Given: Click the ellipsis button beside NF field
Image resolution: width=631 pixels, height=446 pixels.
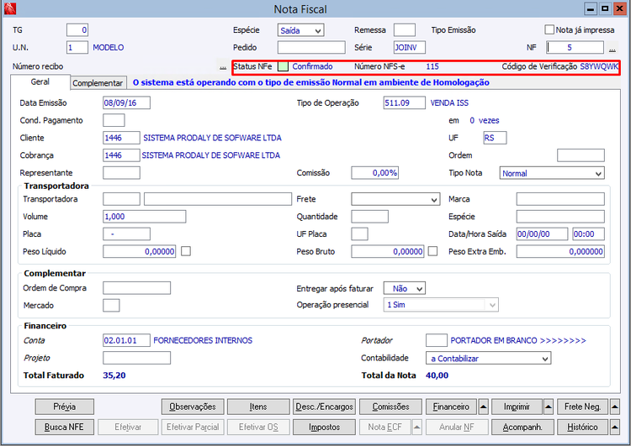Looking at the screenshot, I should pyautogui.click(x=612, y=48).
